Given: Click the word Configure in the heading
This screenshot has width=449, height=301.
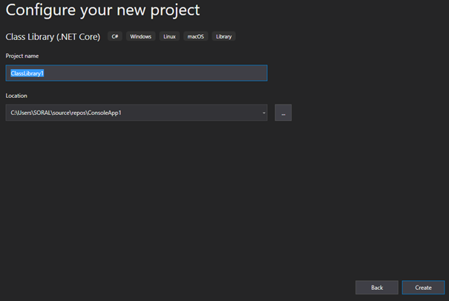Looking at the screenshot, I should (x=40, y=11).
